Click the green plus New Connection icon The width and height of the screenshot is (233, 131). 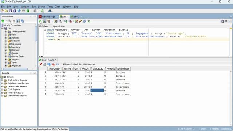click(3, 21)
